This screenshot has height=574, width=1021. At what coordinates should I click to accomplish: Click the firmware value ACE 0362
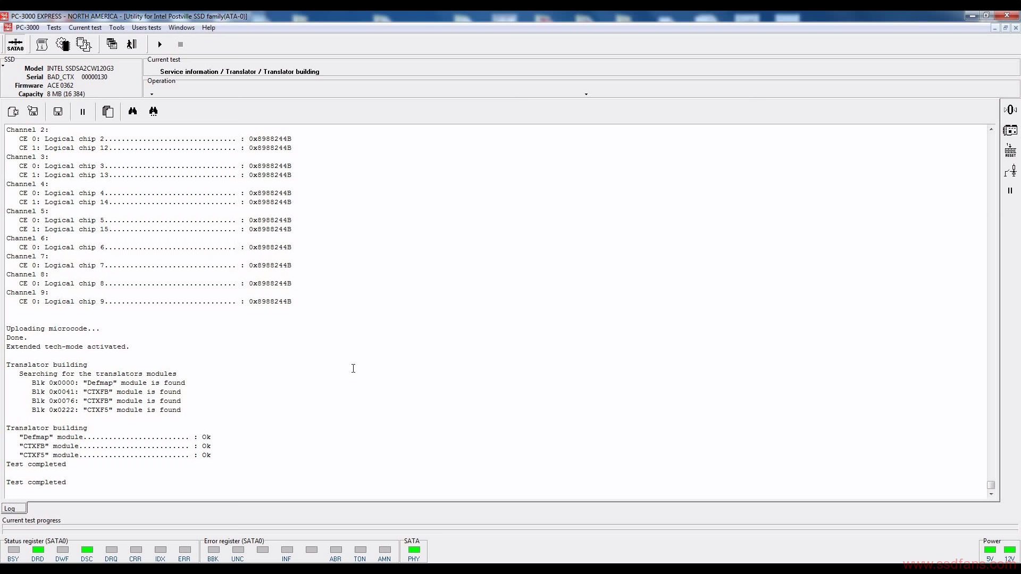[60, 86]
